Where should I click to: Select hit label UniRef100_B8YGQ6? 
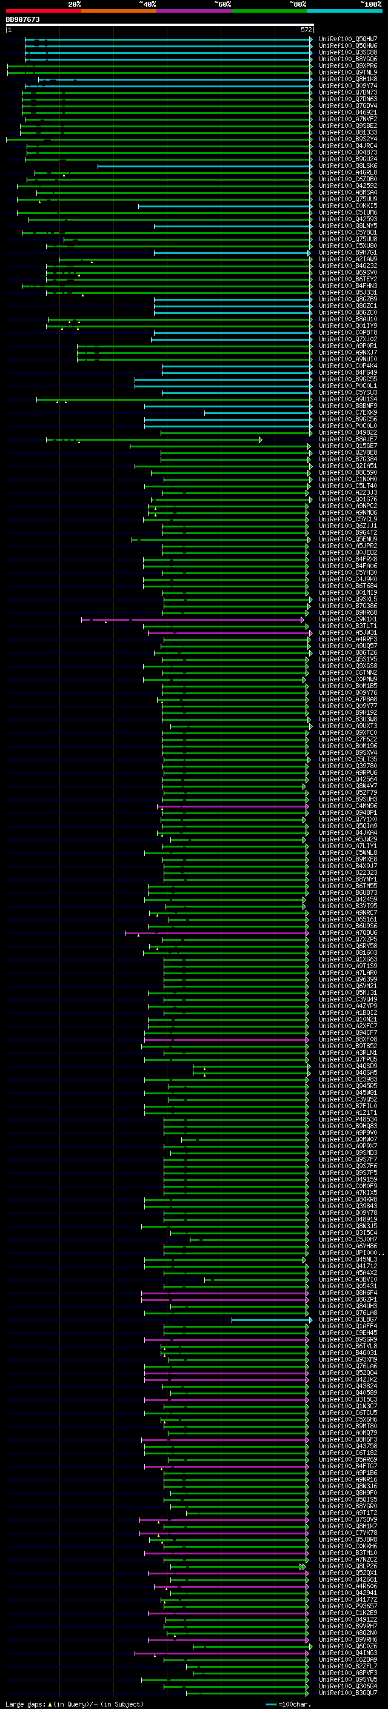click(348, 59)
